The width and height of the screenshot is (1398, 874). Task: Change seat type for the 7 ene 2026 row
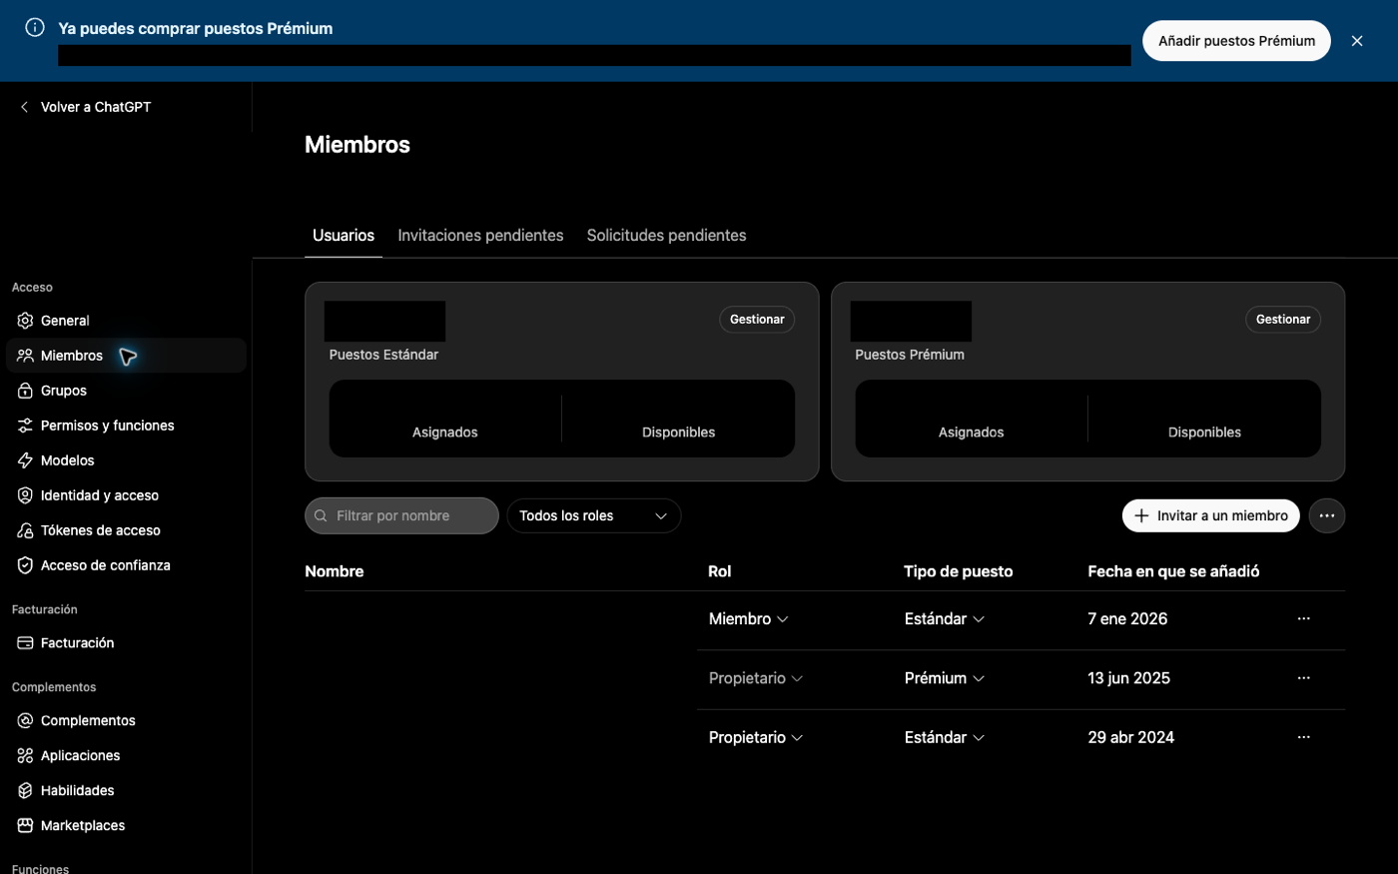[945, 619]
